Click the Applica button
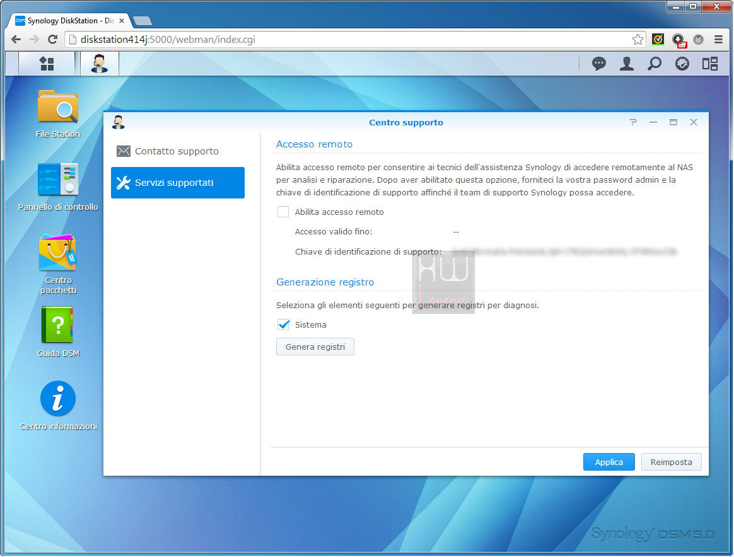The height and width of the screenshot is (557, 734). (x=609, y=462)
